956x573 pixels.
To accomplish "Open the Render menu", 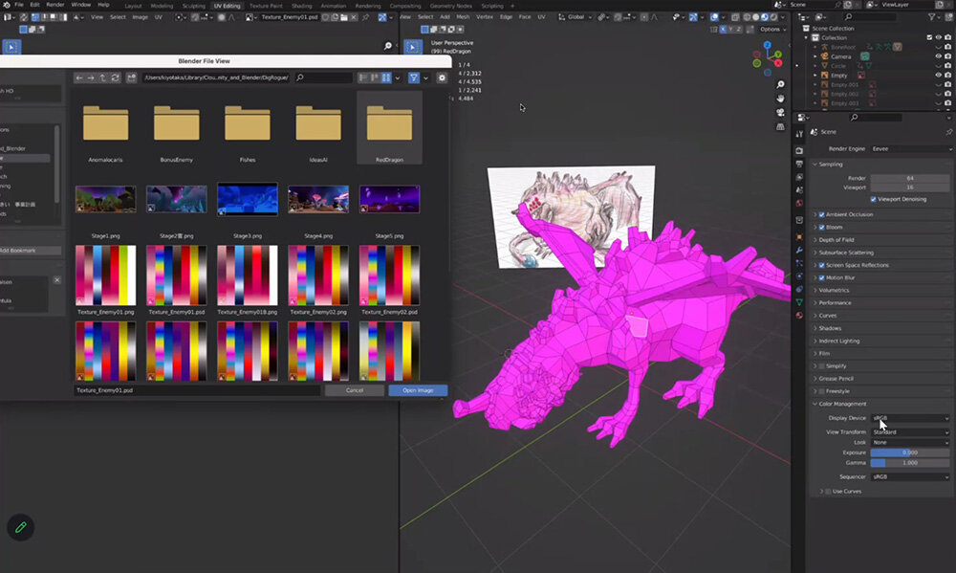I will 55,5.
